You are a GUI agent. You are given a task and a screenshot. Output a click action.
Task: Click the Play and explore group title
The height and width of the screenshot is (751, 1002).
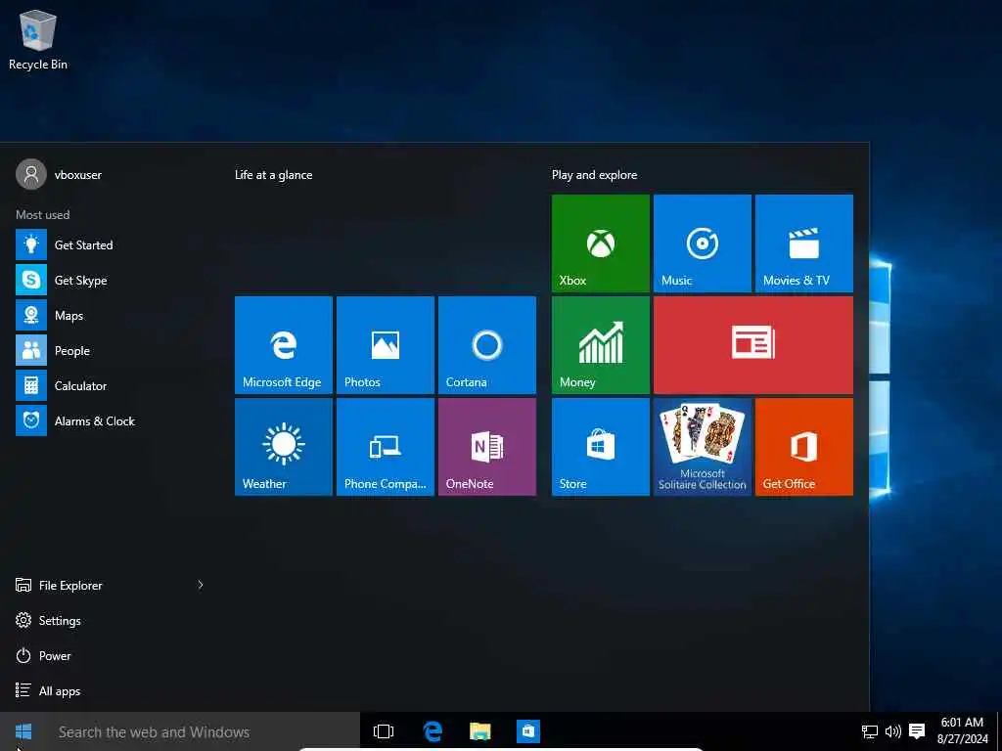[594, 175]
